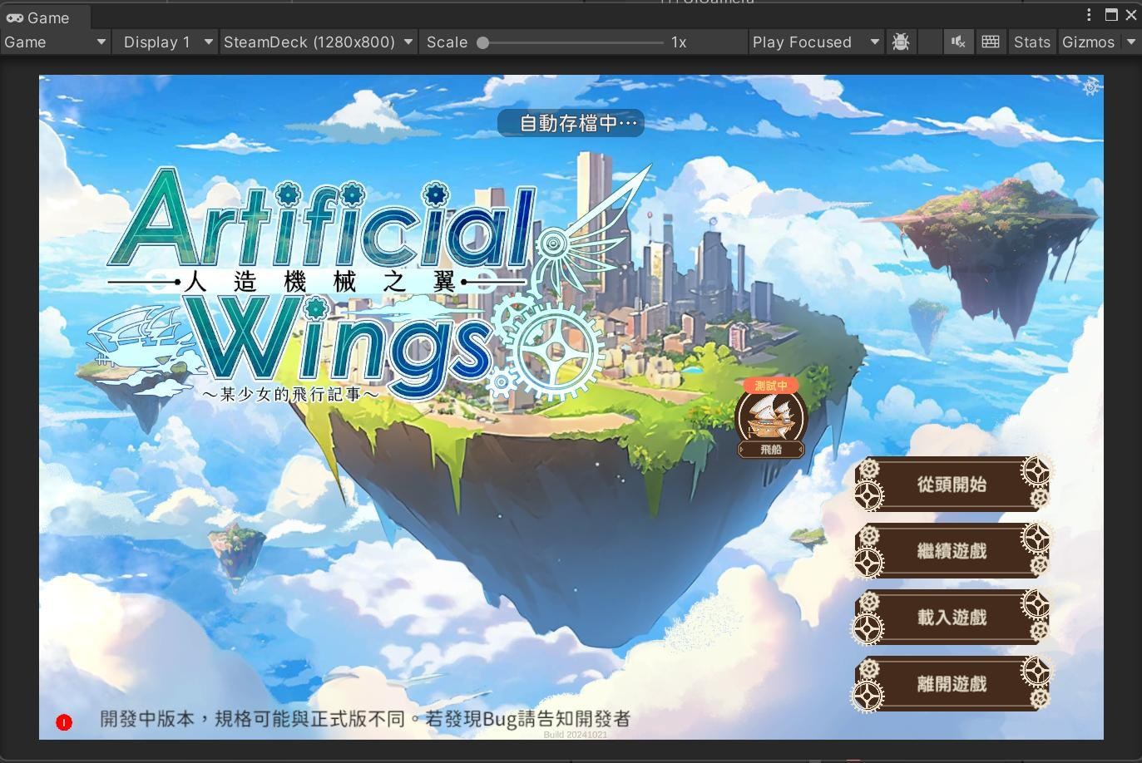Toggle the Shortcuts keyboard icon
The image size is (1142, 763).
[990, 42]
